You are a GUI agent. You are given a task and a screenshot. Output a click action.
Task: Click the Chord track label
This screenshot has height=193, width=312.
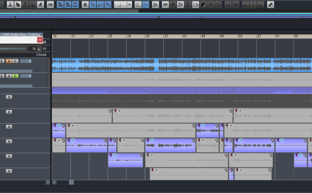[x=41, y=55]
